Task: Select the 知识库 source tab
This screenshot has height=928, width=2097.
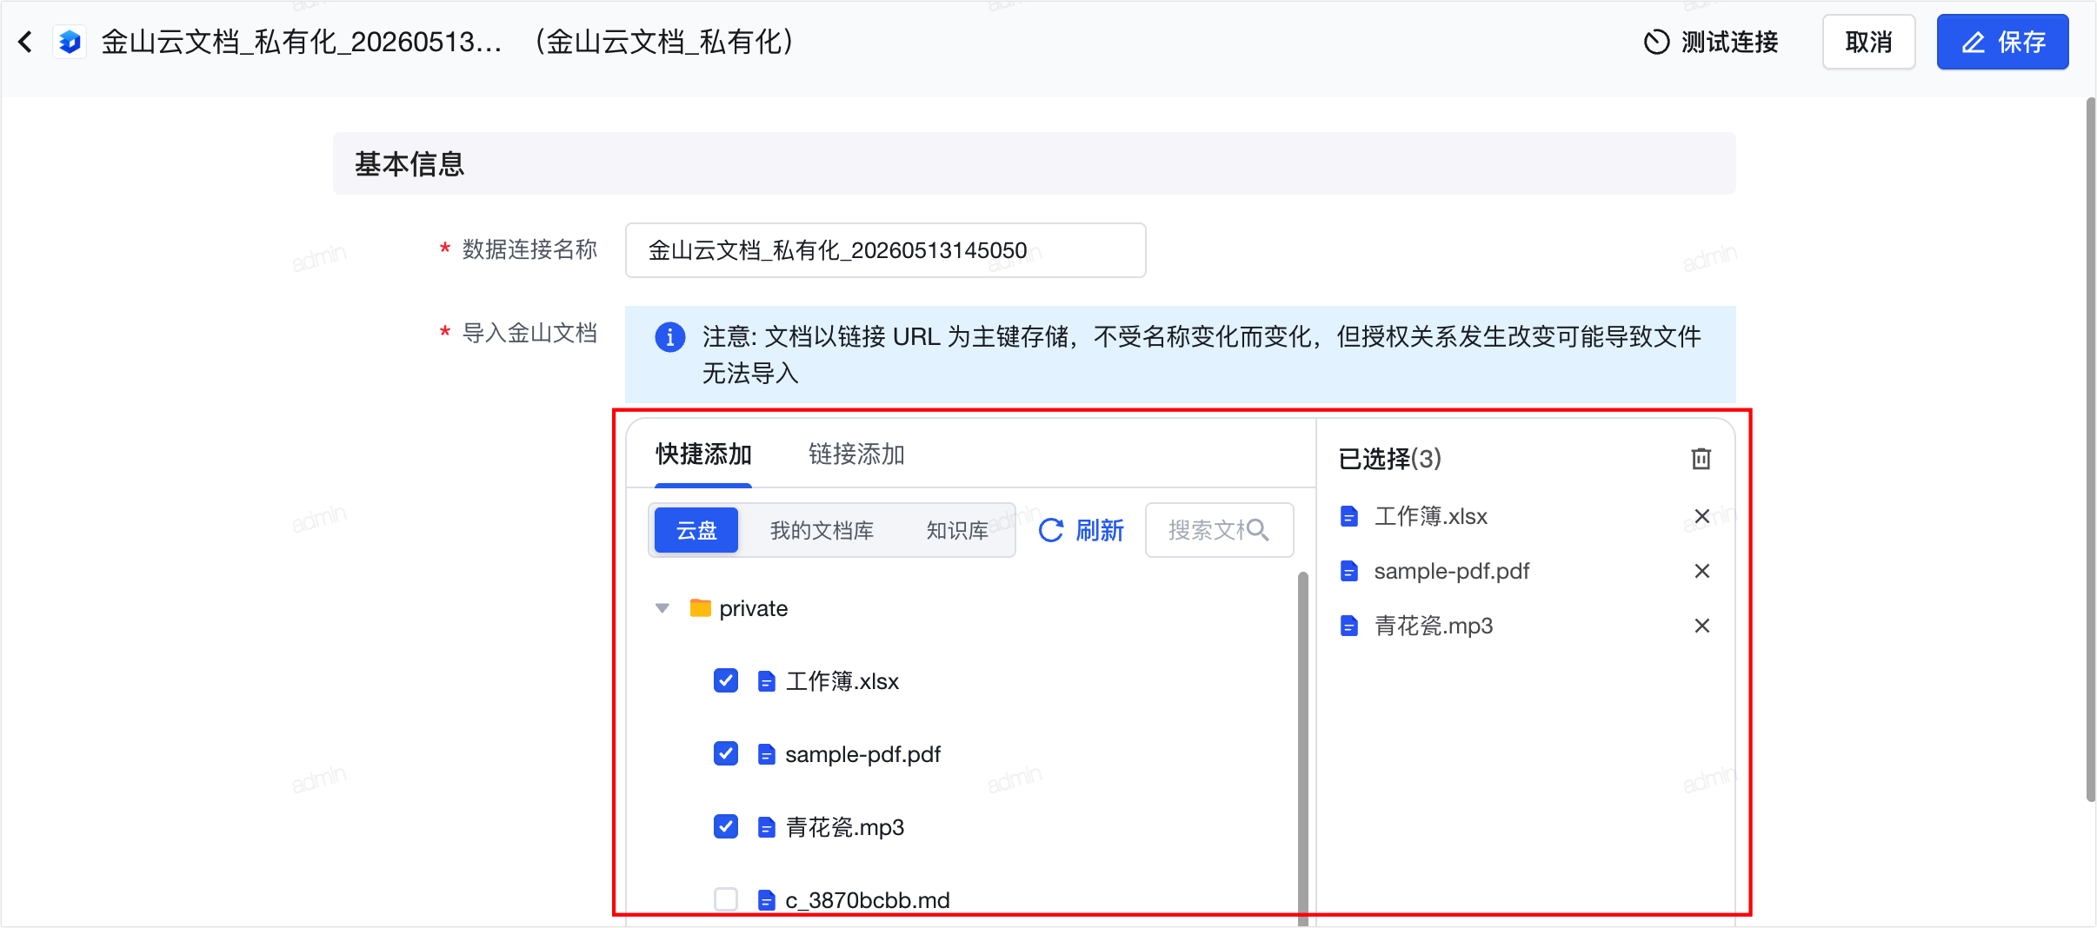Action: 957,530
